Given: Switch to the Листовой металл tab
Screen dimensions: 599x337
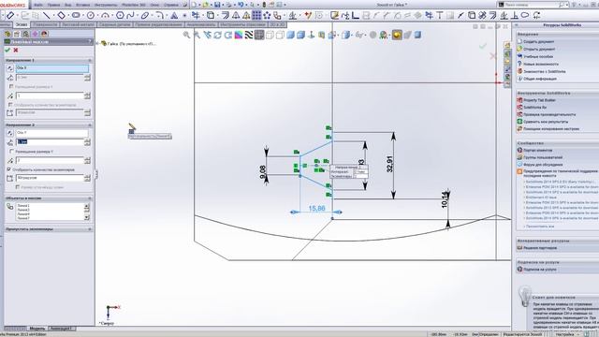Looking at the screenshot, I should (78, 24).
